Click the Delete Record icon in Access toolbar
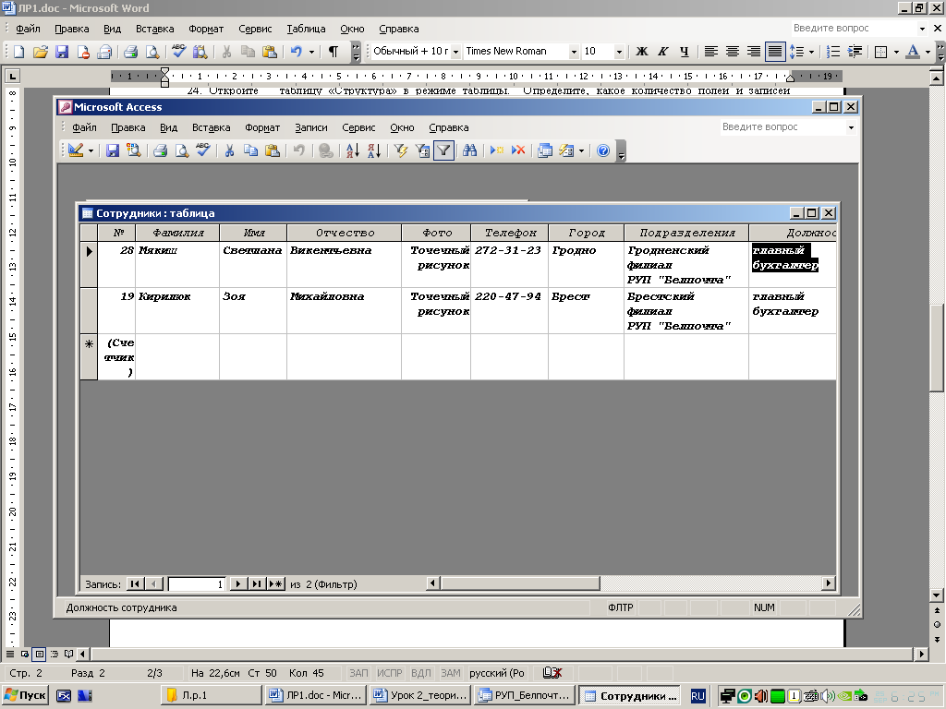946x709 pixels. 518,150
